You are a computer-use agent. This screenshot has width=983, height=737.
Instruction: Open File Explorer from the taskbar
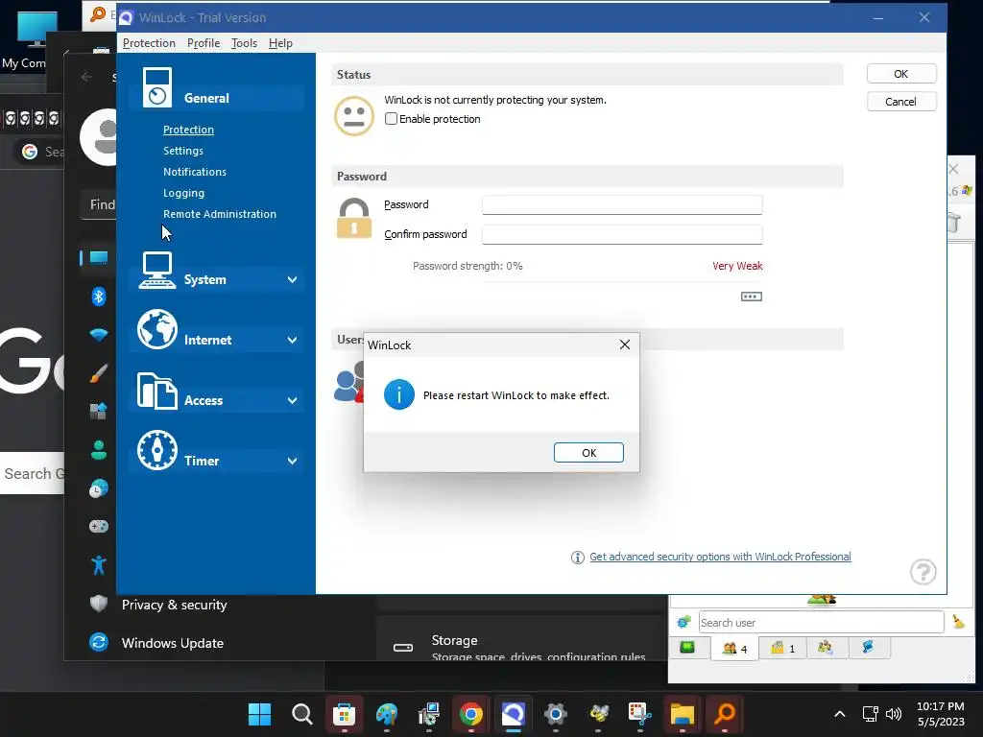point(683,714)
